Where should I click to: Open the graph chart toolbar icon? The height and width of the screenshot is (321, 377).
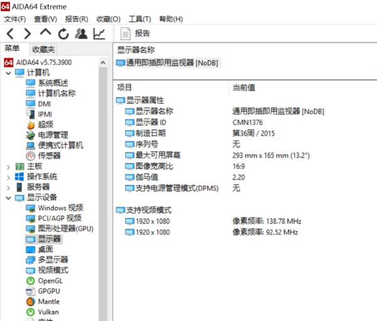[99, 34]
